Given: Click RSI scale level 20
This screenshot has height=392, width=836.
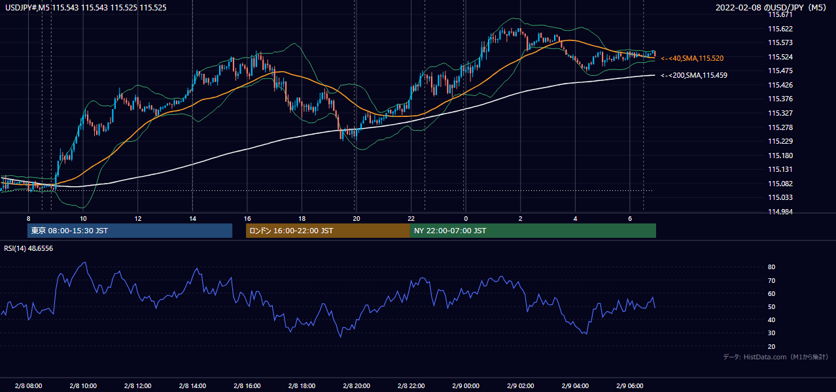Looking at the screenshot, I should [x=771, y=346].
